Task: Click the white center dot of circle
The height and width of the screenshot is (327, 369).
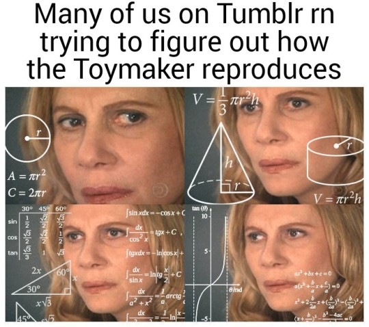Action: point(27,138)
